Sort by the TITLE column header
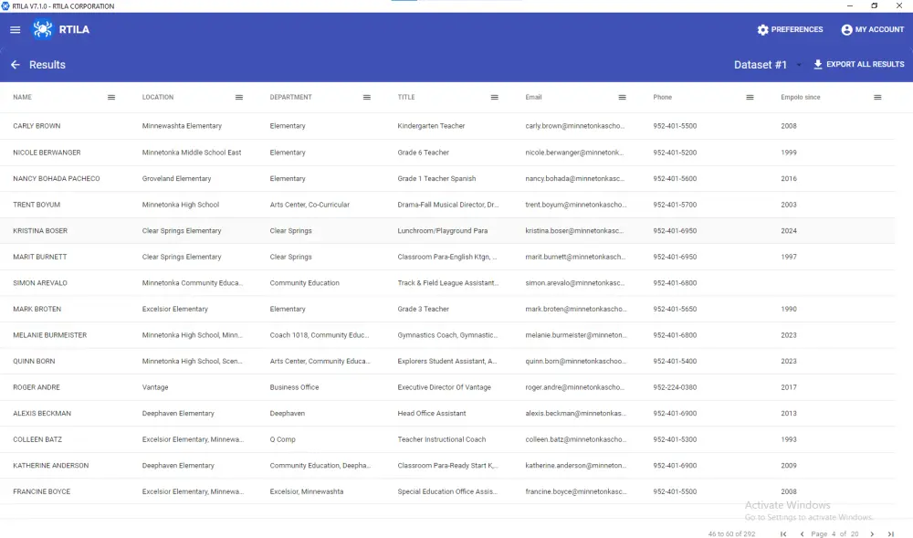 [x=406, y=97]
